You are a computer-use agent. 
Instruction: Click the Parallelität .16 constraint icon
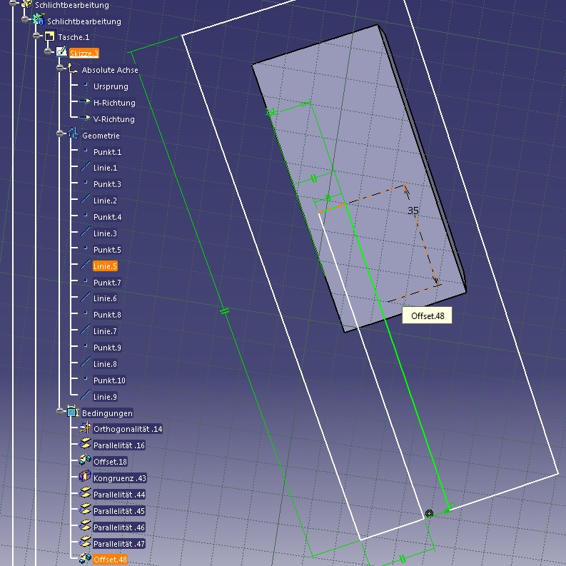(x=85, y=444)
